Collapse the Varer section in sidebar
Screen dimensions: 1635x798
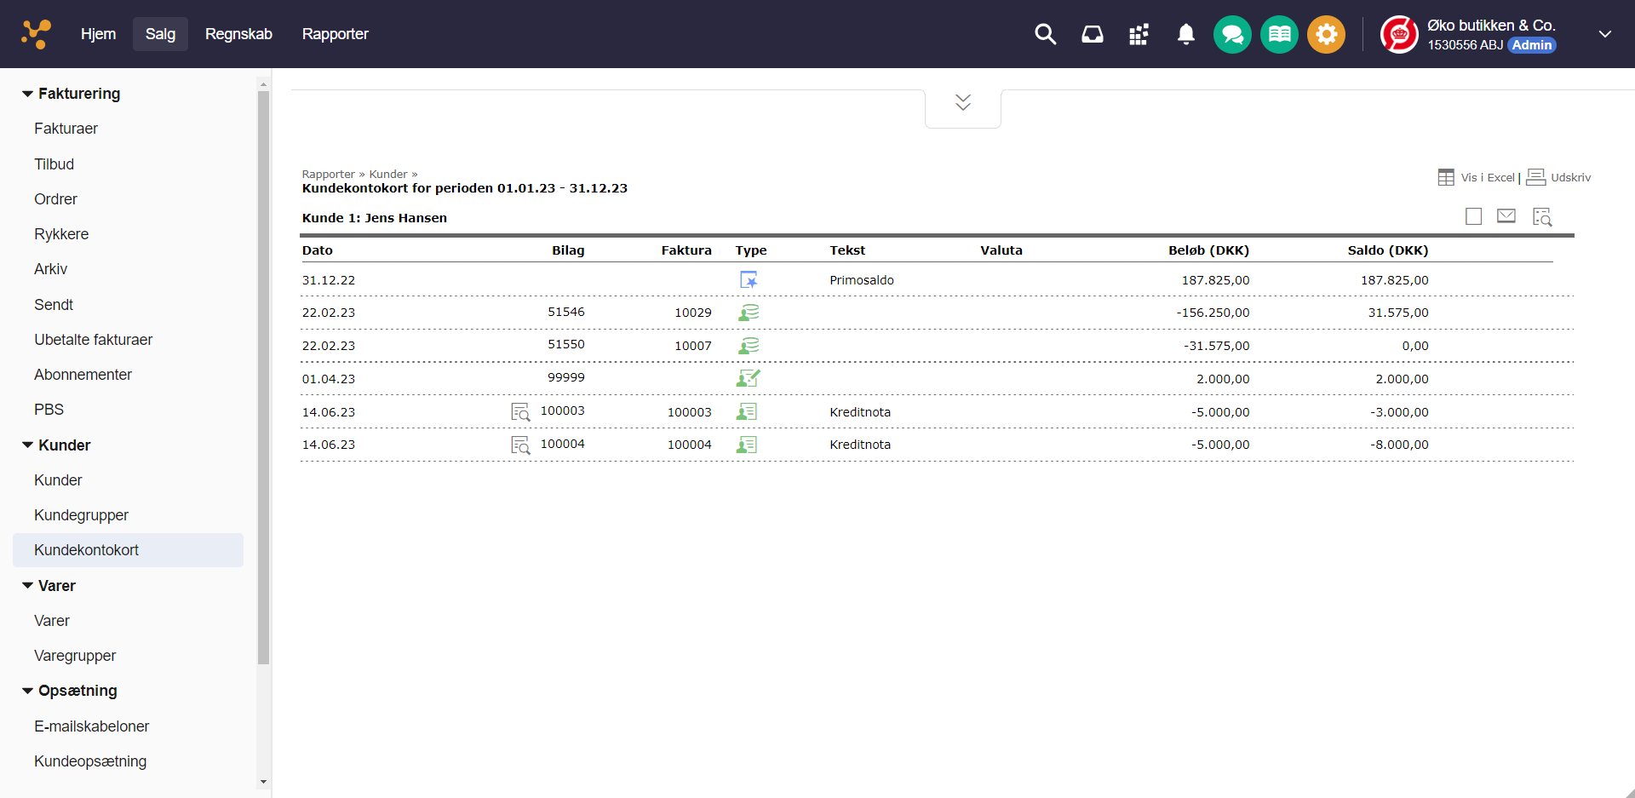pyautogui.click(x=28, y=586)
